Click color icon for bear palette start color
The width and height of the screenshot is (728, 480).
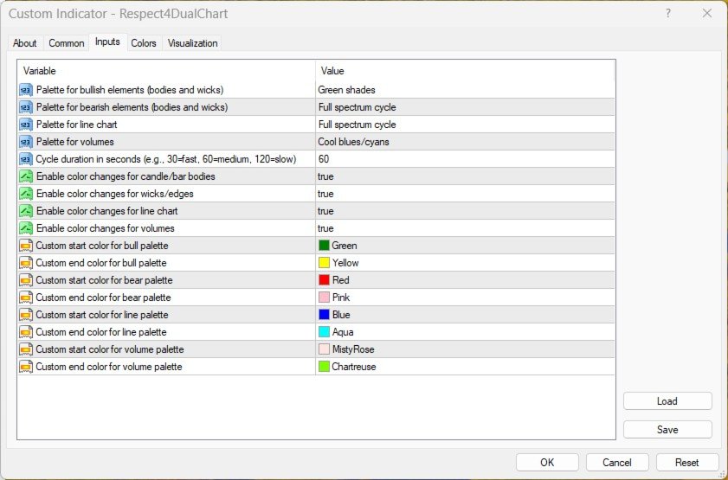click(x=26, y=280)
